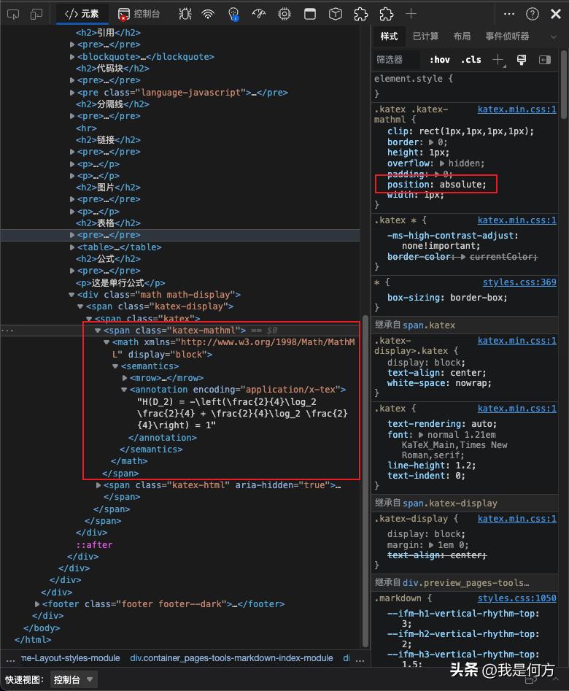Switch to the 控制台 tab
The width and height of the screenshot is (569, 691).
(x=139, y=14)
